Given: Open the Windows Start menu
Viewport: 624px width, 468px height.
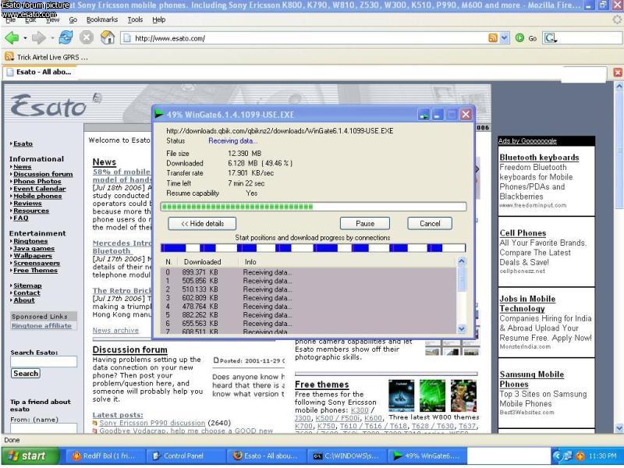Looking at the screenshot, I should [x=30, y=456].
